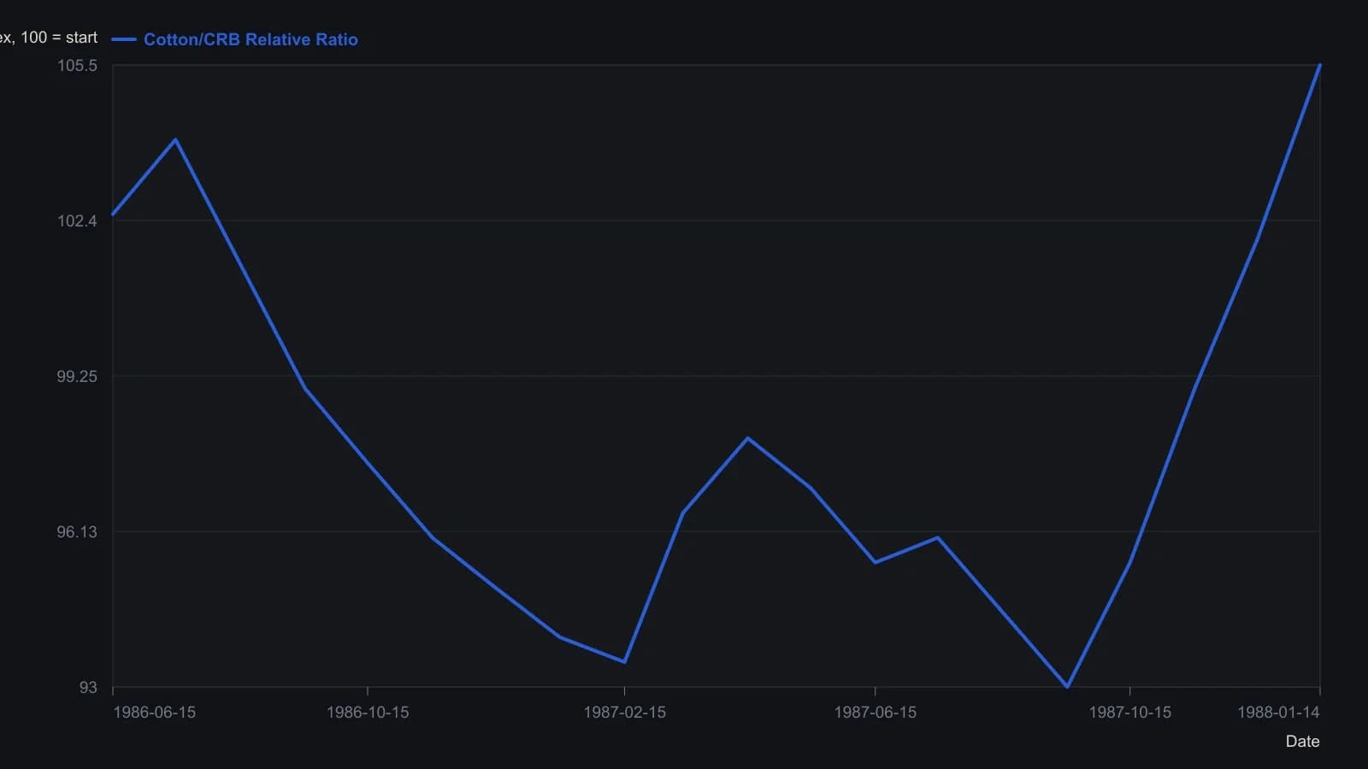
Task: Click the 99.25 y-axis tick label
Action: click(77, 376)
